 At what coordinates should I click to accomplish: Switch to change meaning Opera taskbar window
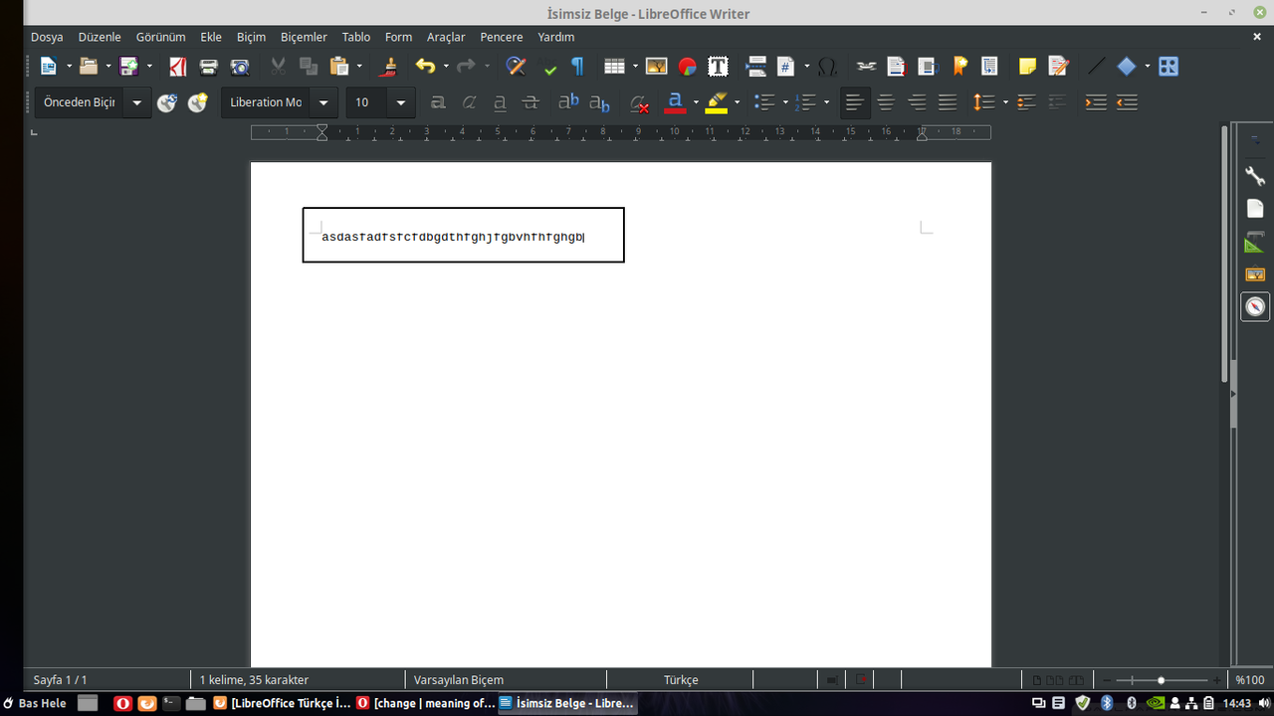(x=426, y=703)
